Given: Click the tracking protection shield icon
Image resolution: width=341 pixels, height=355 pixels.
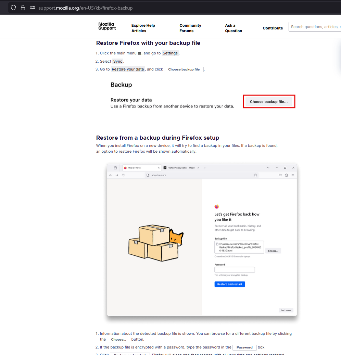Looking at the screenshot, I should (x=13, y=8).
